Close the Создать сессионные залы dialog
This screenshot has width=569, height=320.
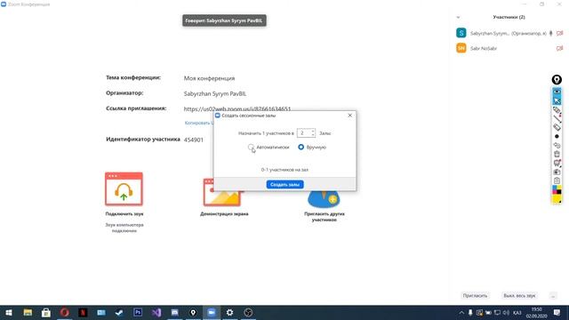349,116
